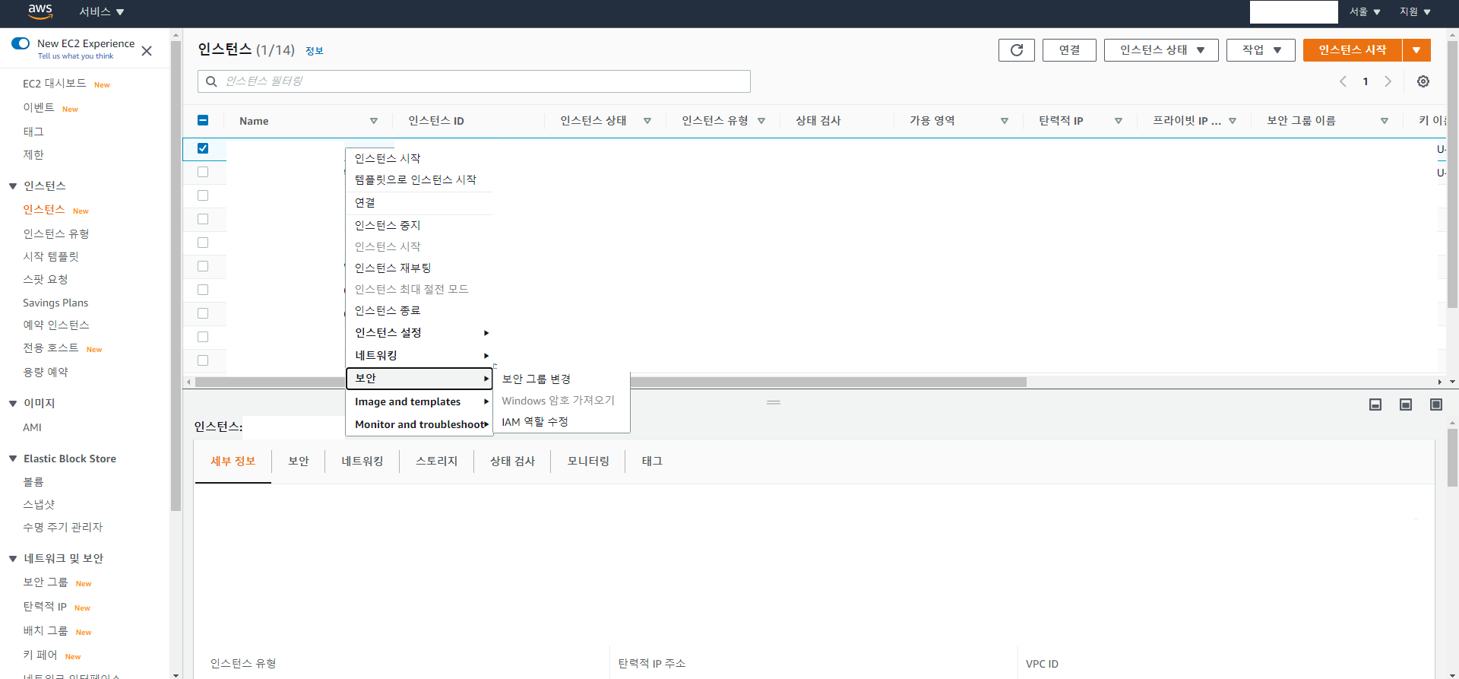
Task: Click the 연결 connect button
Action: click(x=1069, y=50)
